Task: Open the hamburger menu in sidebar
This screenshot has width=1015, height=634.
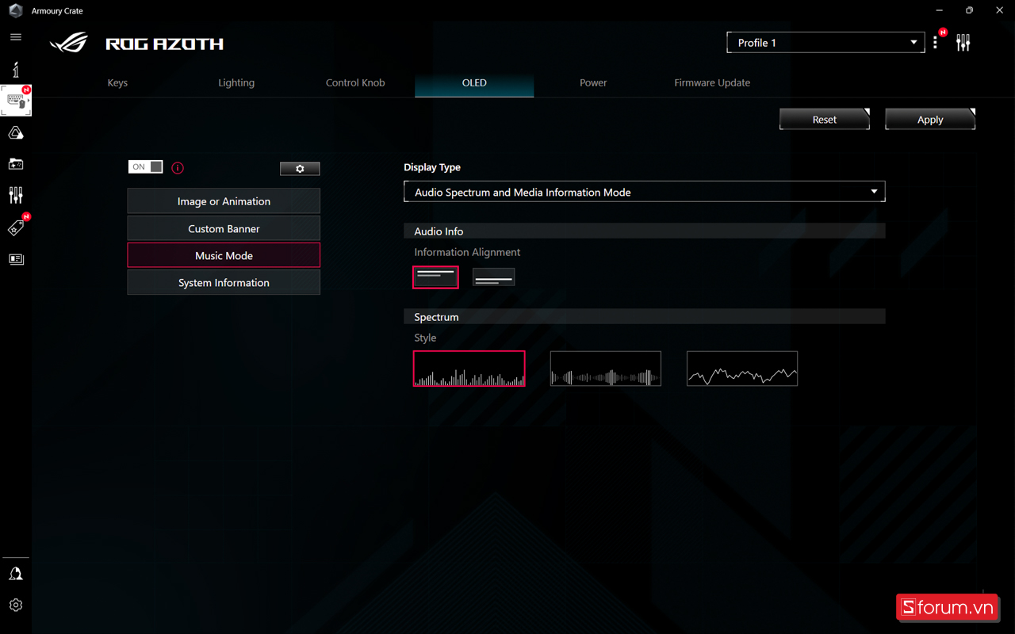Action: [x=15, y=37]
